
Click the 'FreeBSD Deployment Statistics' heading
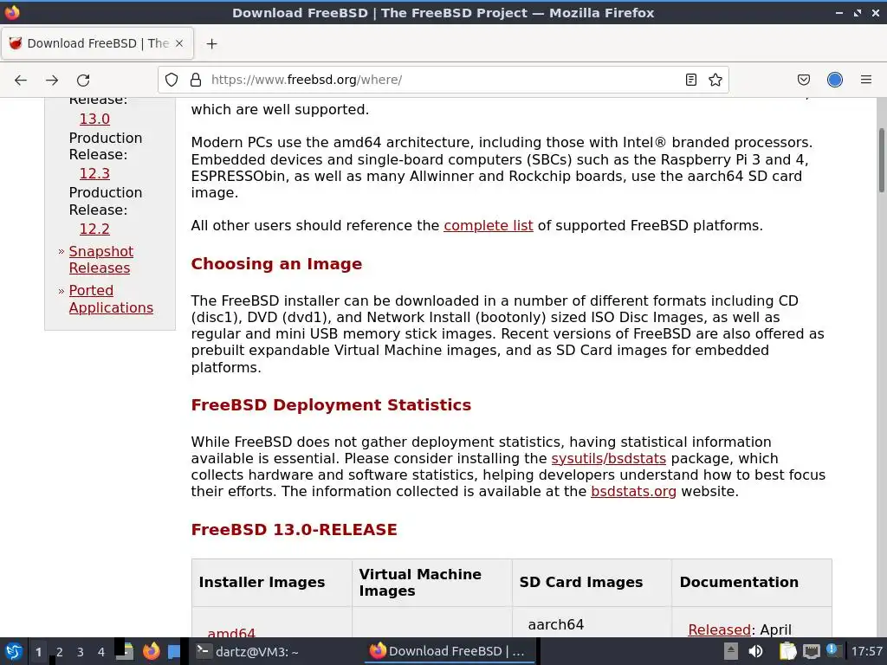click(x=331, y=405)
